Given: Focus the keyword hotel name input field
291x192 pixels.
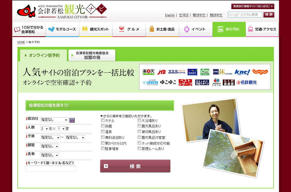Looking at the screenshot, I should click(x=51, y=169).
